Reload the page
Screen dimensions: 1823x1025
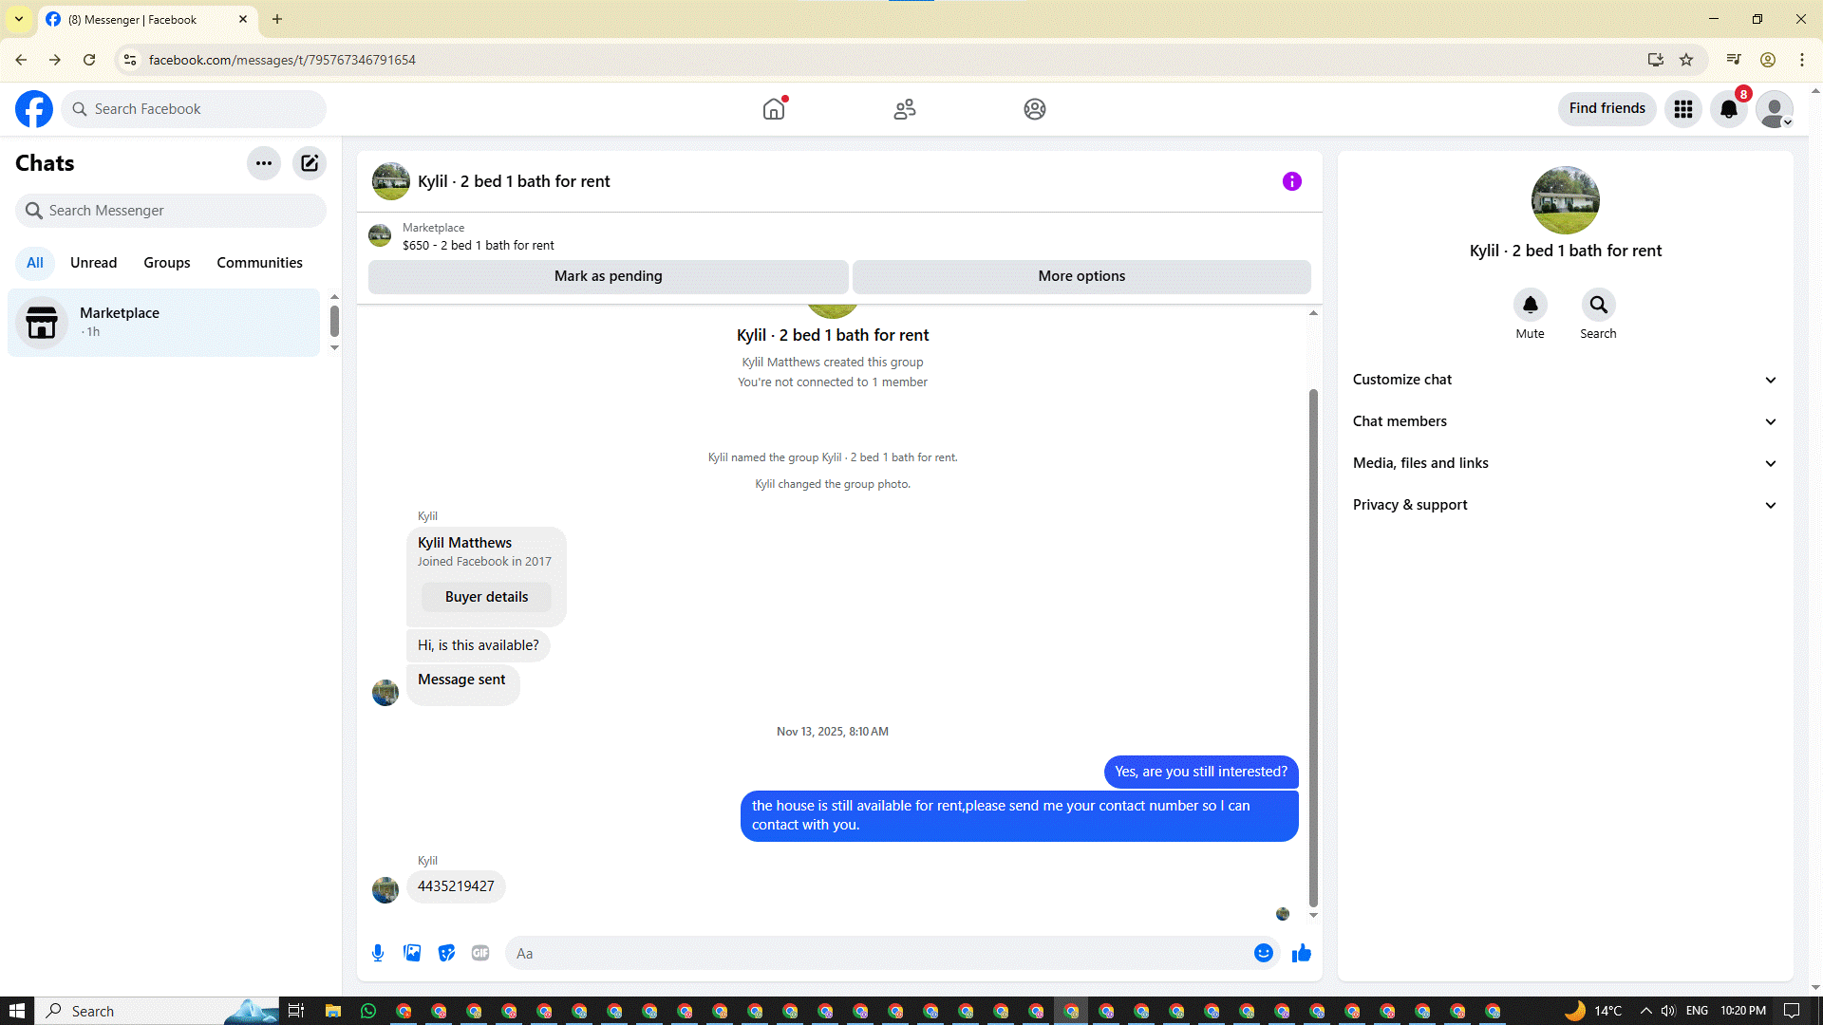coord(89,60)
